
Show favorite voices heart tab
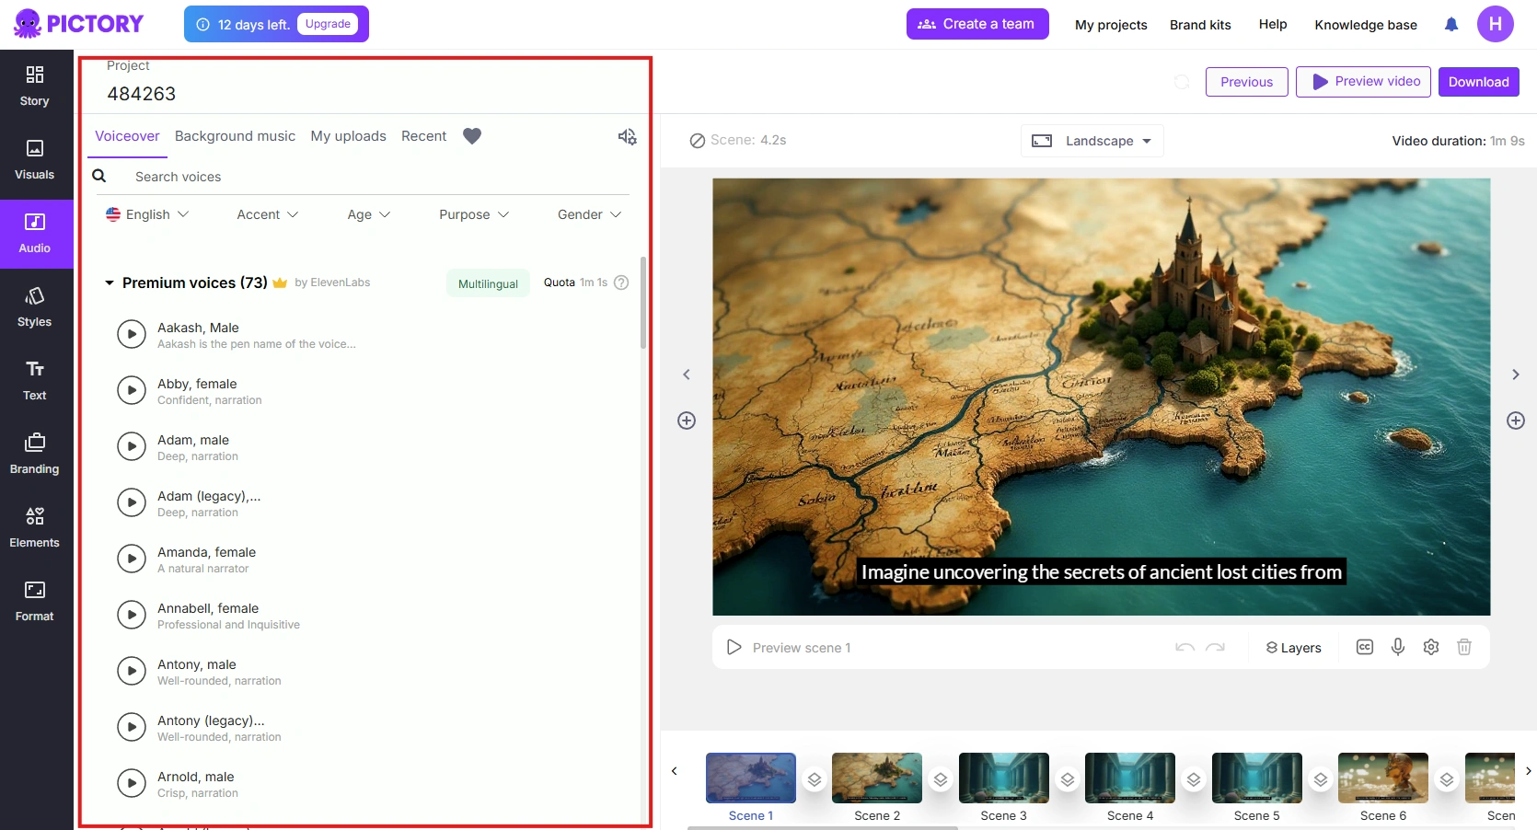point(472,136)
